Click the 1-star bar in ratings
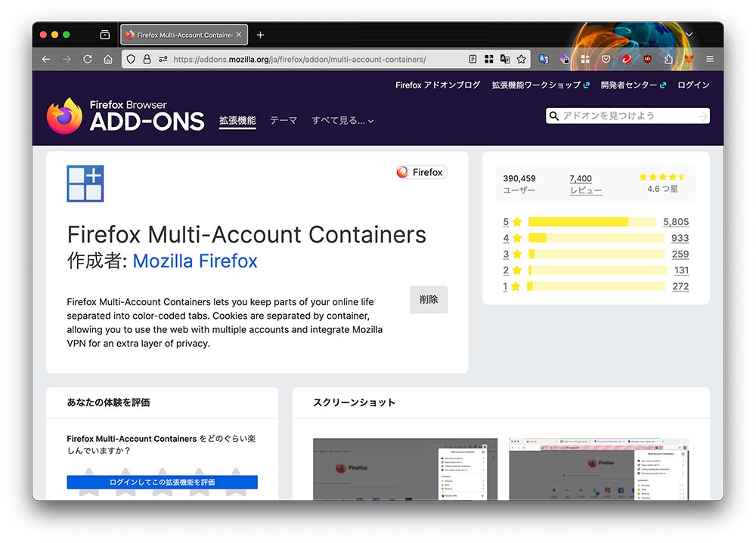 pos(596,286)
